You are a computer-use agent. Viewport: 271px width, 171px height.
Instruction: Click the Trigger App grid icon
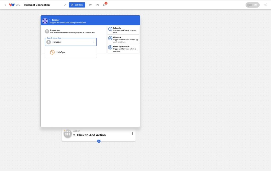click(47, 31)
